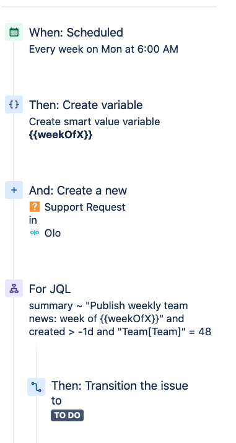The height and width of the screenshot is (443, 236).
Task: Click the Support Request issue type label
Action: [85, 207]
